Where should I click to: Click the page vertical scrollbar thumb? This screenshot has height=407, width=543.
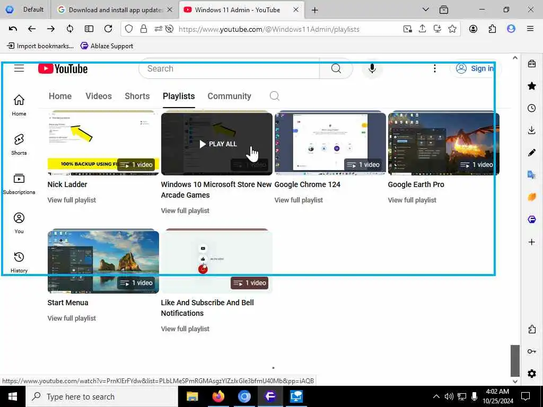(515, 360)
